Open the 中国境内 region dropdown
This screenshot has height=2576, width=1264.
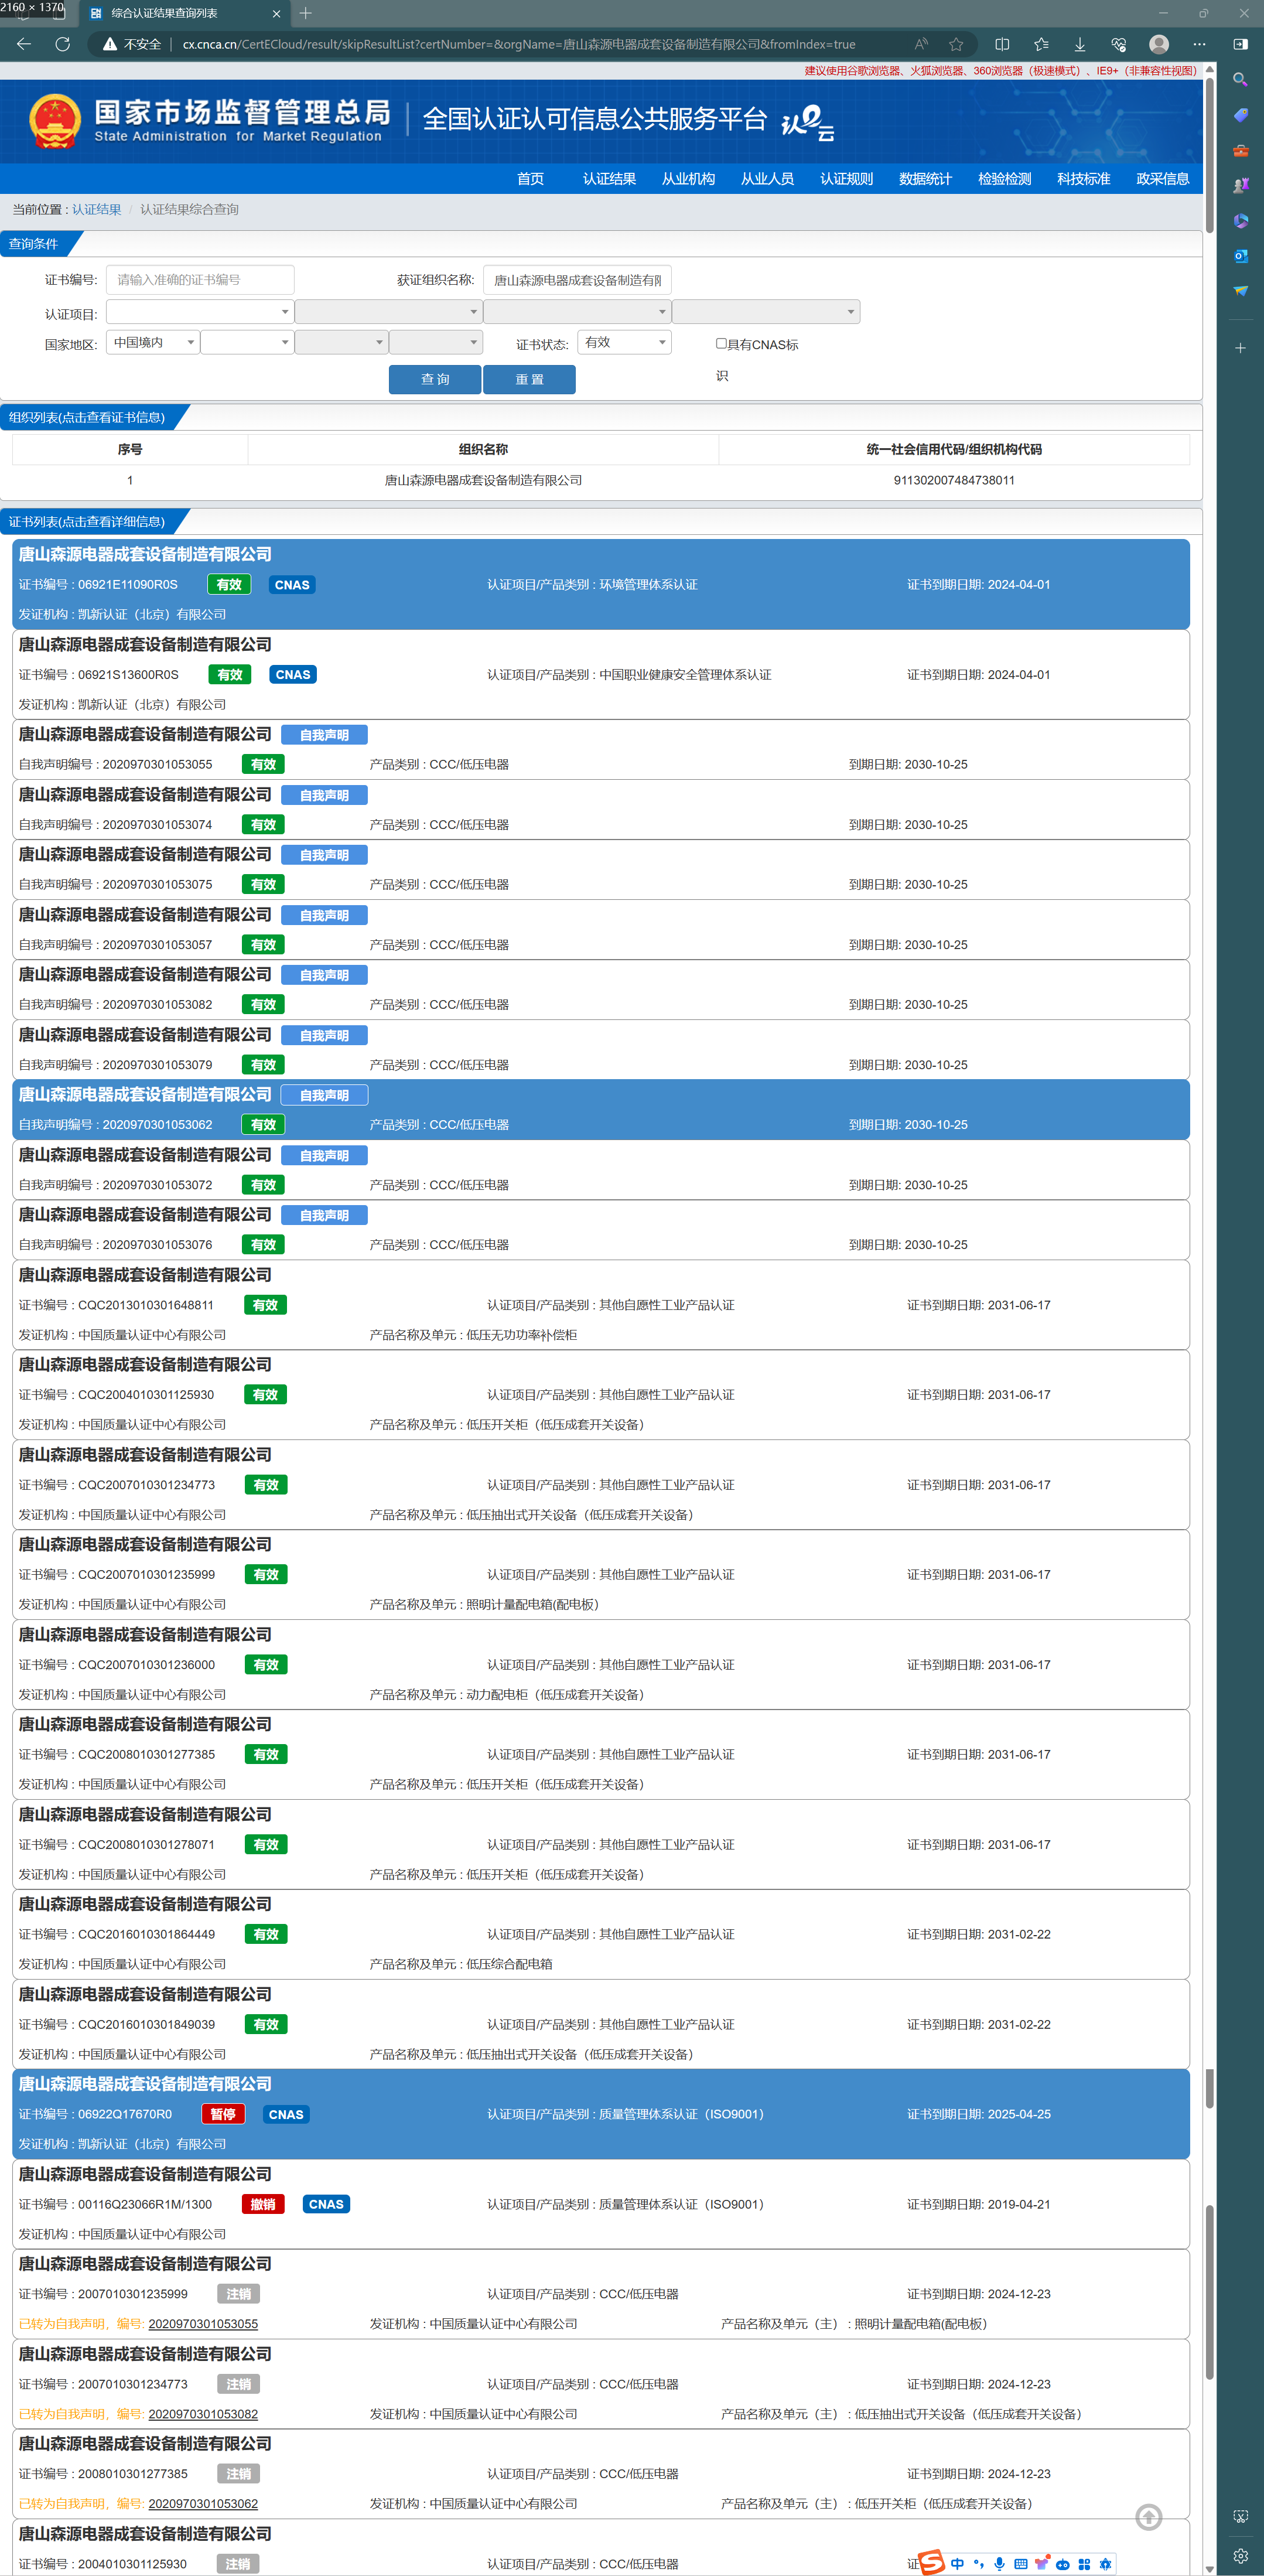pyautogui.click(x=153, y=342)
